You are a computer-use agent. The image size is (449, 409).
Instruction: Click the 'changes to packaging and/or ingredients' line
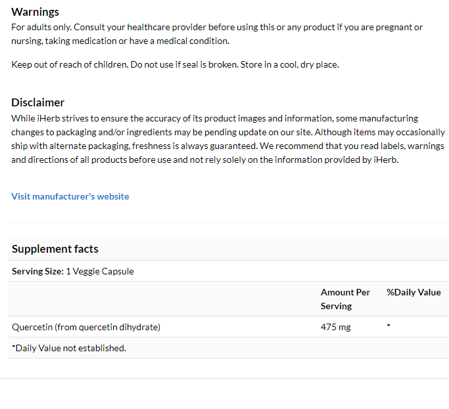228,132
